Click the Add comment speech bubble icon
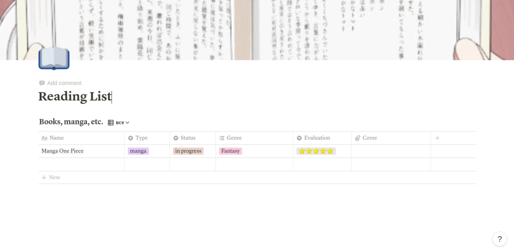514x252 pixels. [41, 83]
